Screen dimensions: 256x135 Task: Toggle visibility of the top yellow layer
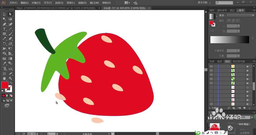[x=211, y=66]
